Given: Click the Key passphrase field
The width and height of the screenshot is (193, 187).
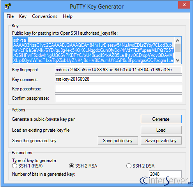Looking at the screenshot, I should [x=119, y=89].
